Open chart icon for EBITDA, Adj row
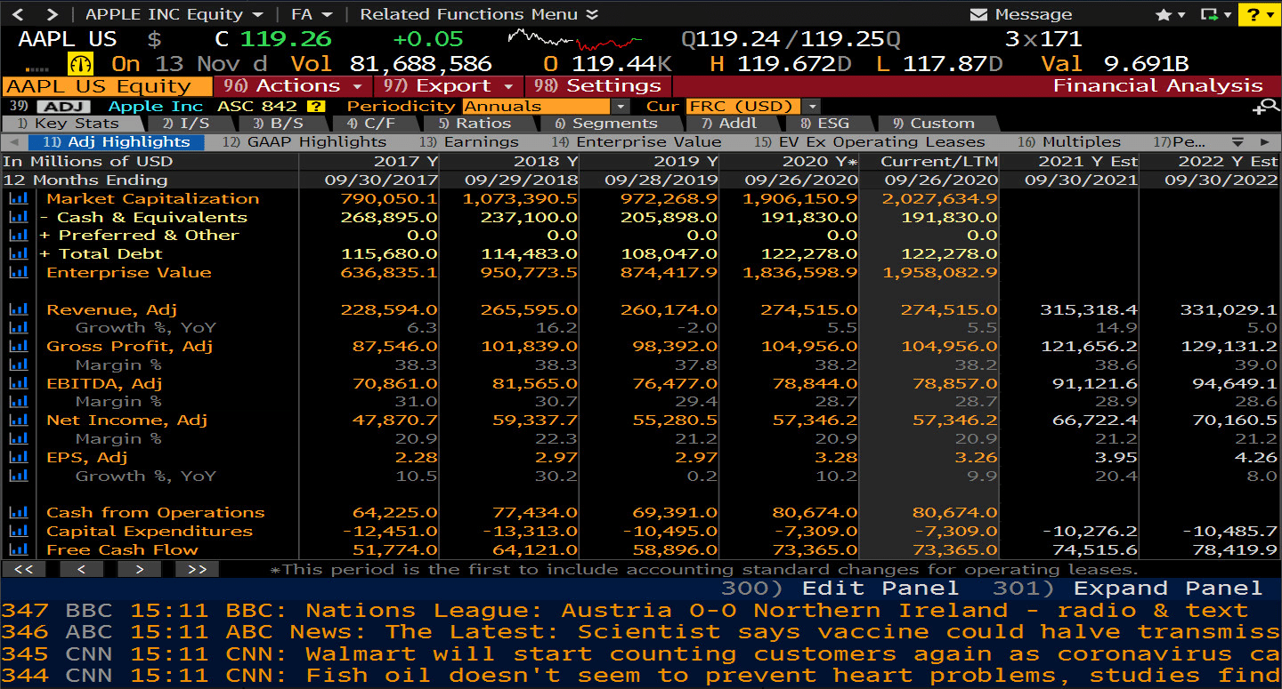 18,383
